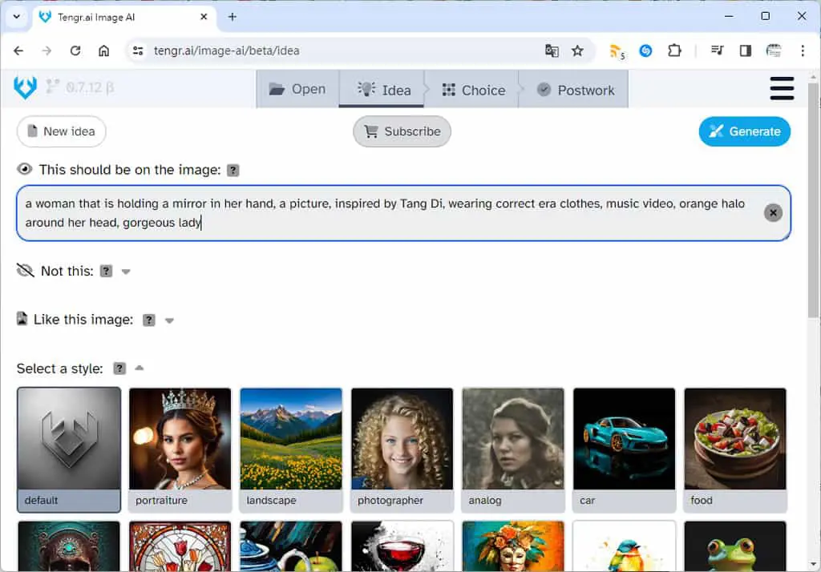Open the browser extensions puzzle icon
The width and height of the screenshot is (821, 572).
point(674,50)
